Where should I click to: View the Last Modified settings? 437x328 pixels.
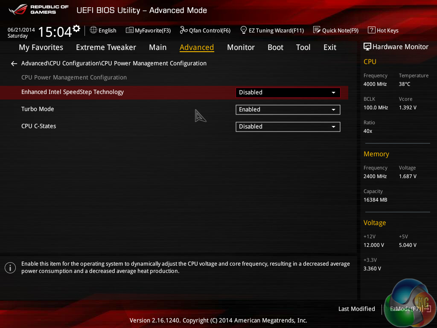[x=356, y=309]
